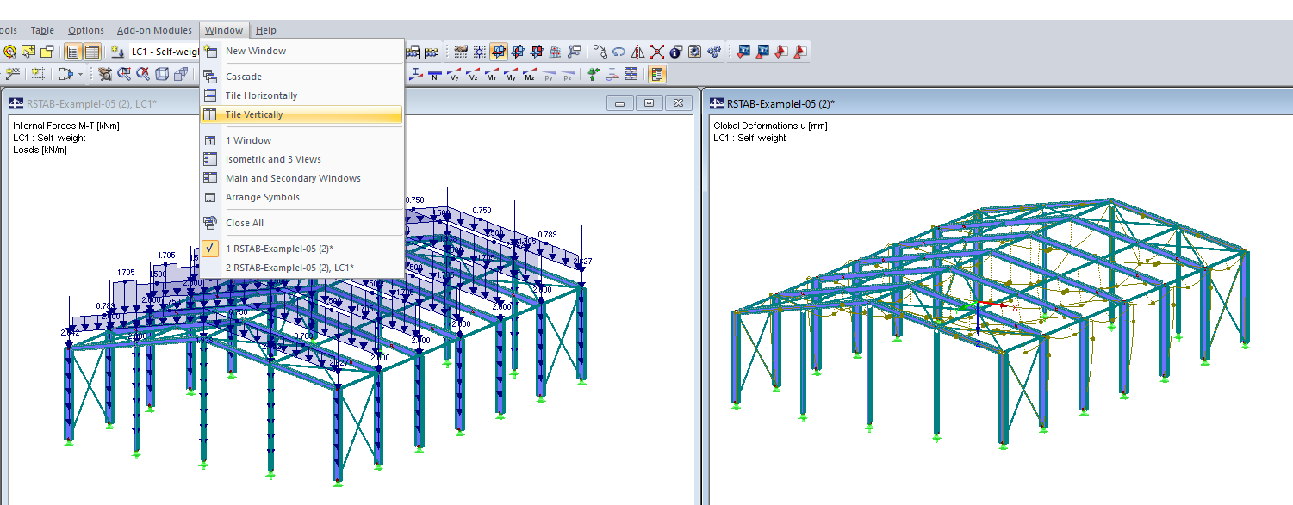Open the LC1 - Self-weight load case combo box

tap(165, 52)
